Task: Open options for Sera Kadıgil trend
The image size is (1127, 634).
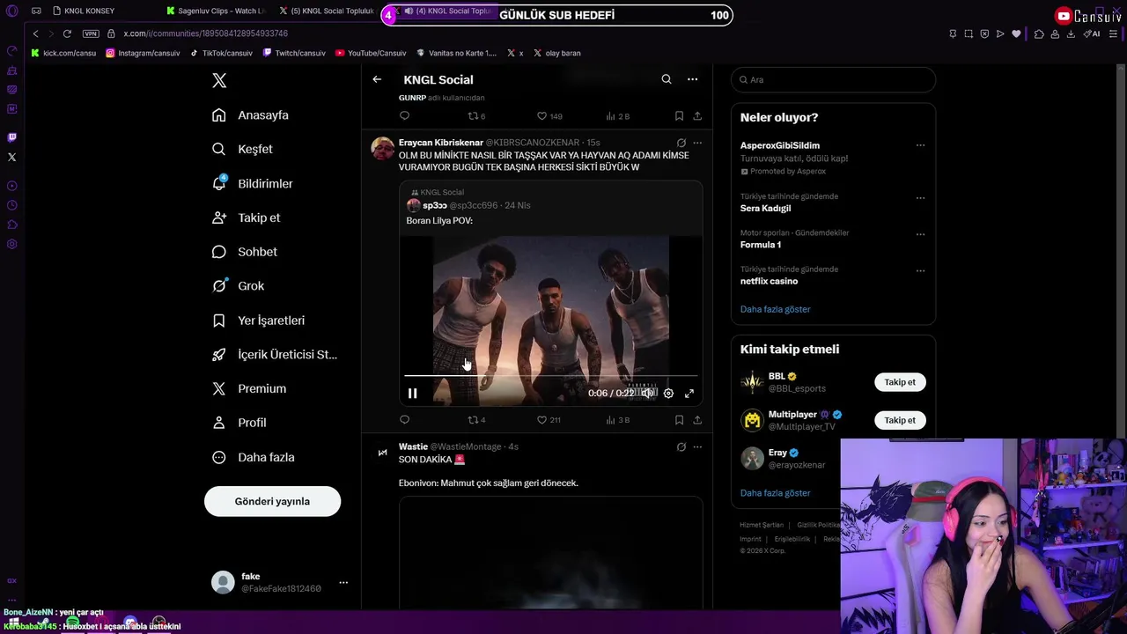Action: click(920, 197)
